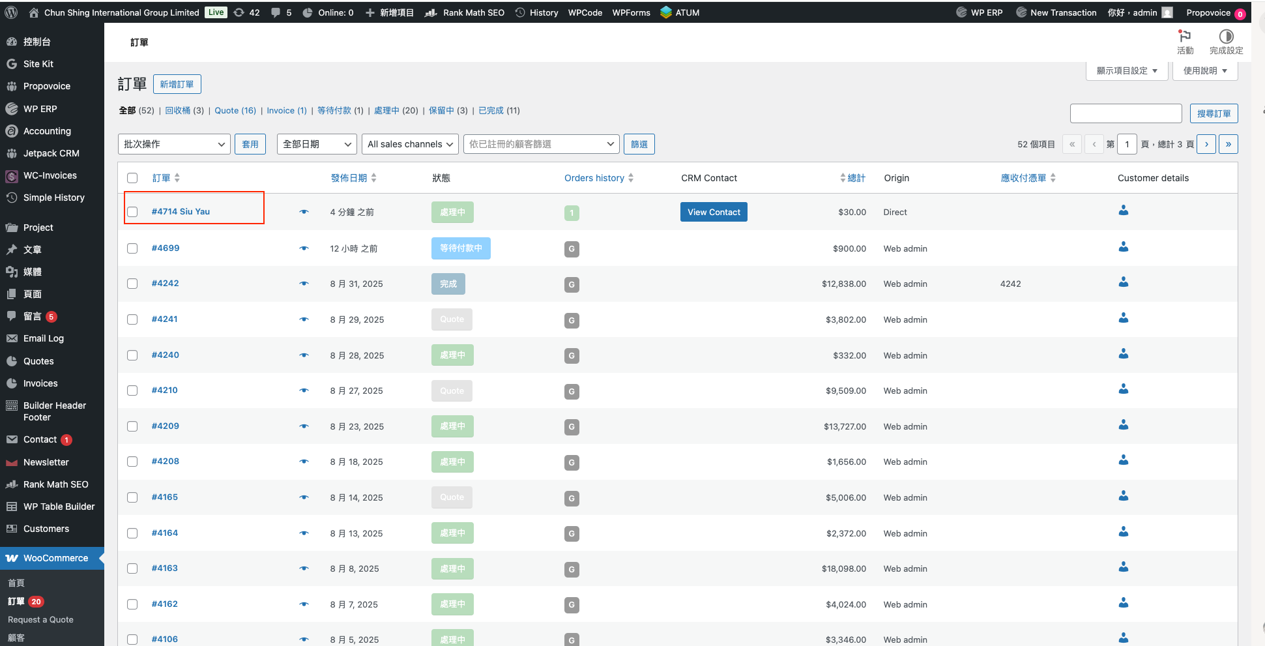Click the preview eye icon for order #4699
Screen dimensions: 1265x646
pyautogui.click(x=304, y=248)
